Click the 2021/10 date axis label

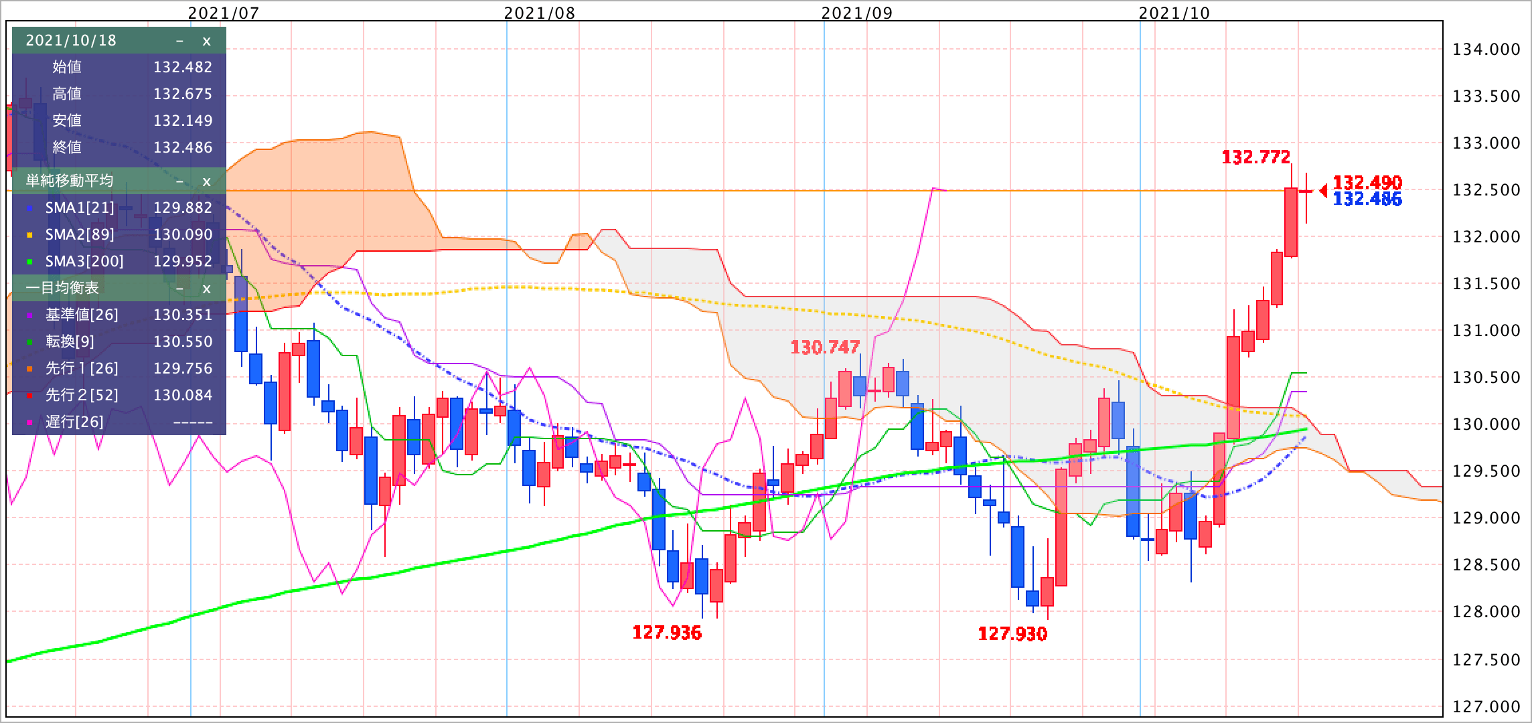point(1174,13)
